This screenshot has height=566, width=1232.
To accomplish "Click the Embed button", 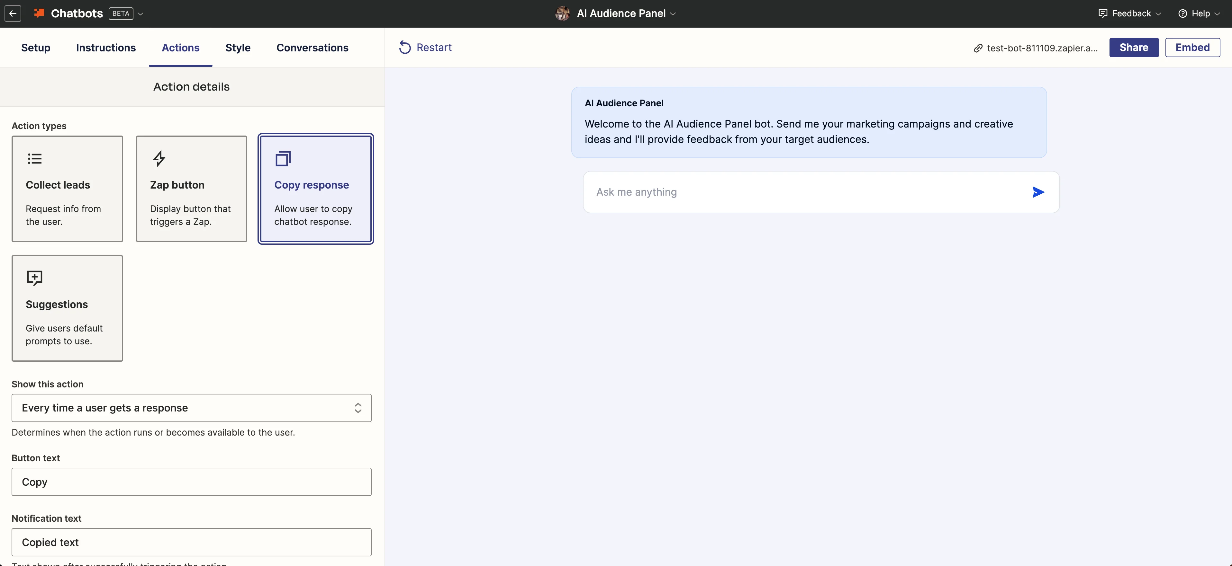I will click(1192, 47).
